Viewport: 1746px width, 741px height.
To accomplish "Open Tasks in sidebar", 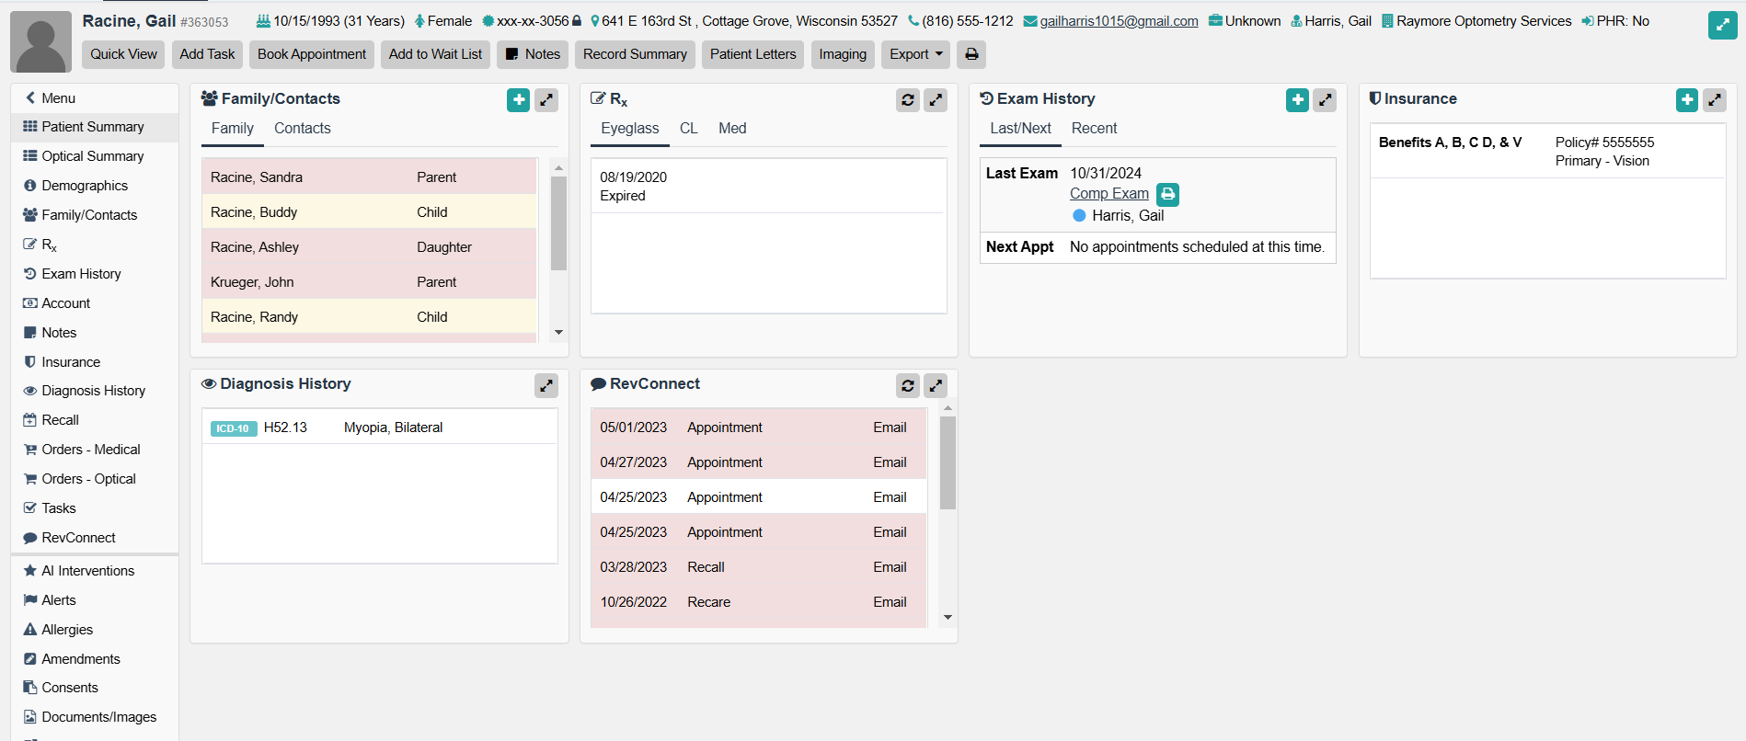I will pyautogui.click(x=95, y=508).
